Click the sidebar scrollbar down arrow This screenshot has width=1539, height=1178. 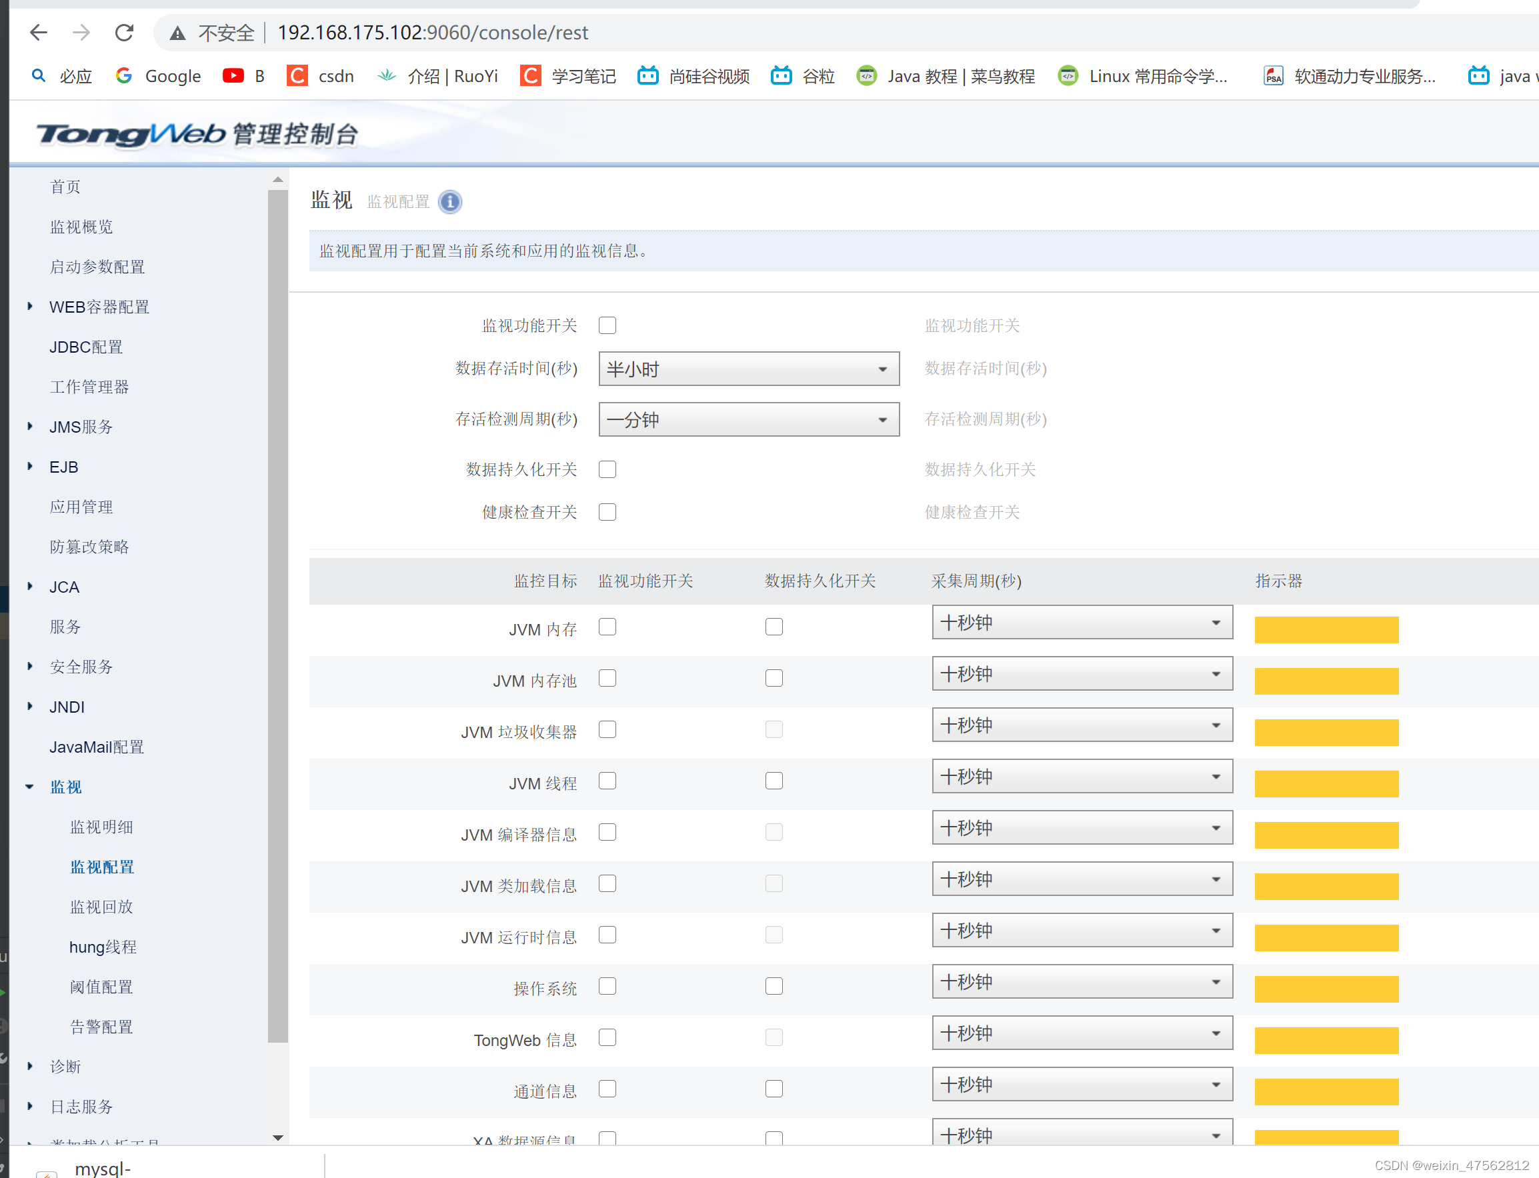coord(277,1137)
